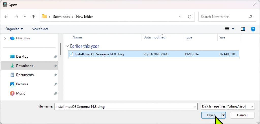Image resolution: width=260 pixels, height=124 pixels.
Task: Select Downloads in the address breadcrumb
Action: coord(61,17)
